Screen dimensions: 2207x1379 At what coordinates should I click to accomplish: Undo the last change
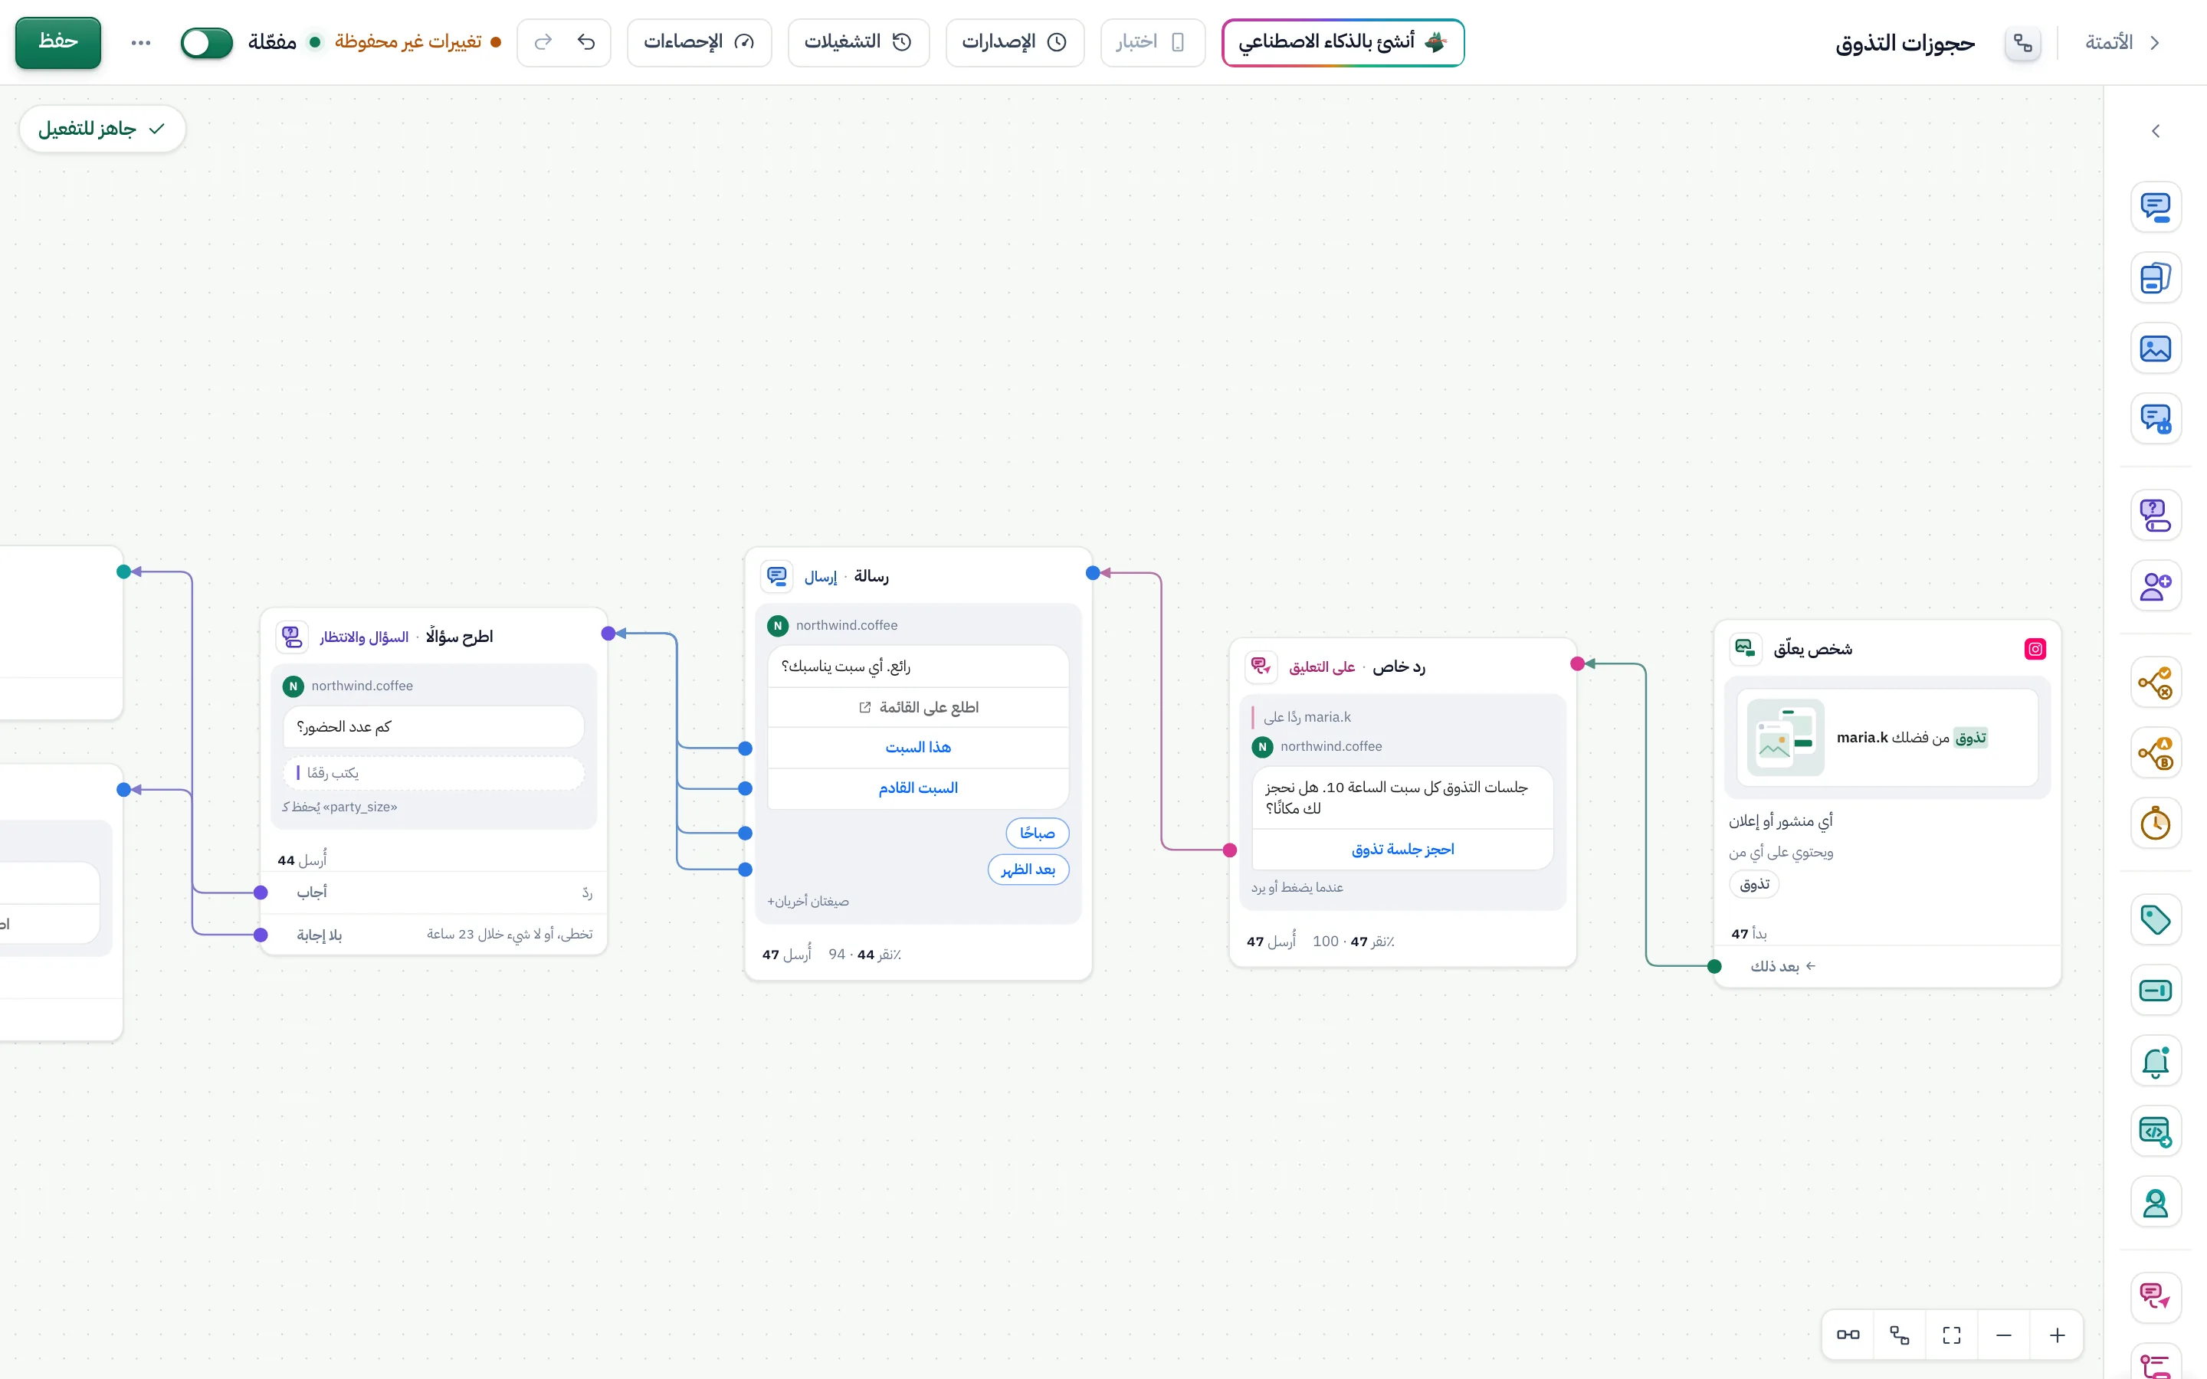tap(586, 42)
